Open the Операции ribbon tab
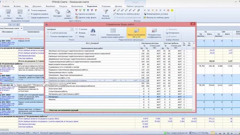240x135 pixels. [106, 6]
